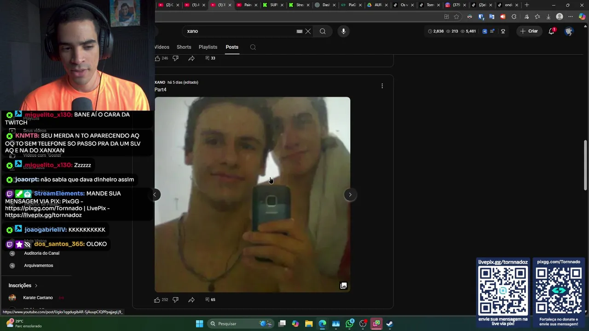Image resolution: width=589 pixels, height=331 pixels.
Task: Open Copilot icon in browser toolbar
Action: [x=582, y=17]
